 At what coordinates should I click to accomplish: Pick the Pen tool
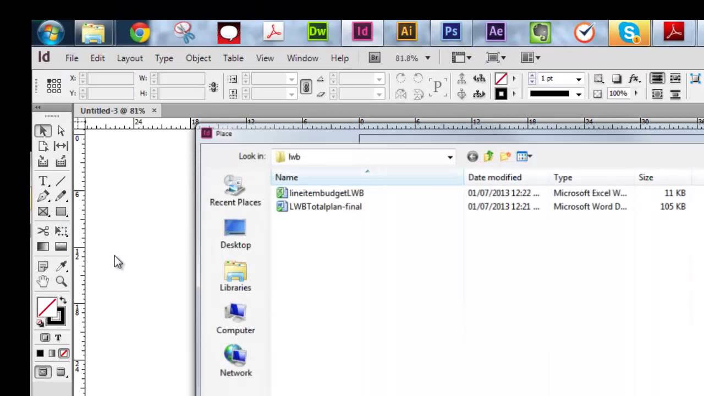[43, 196]
